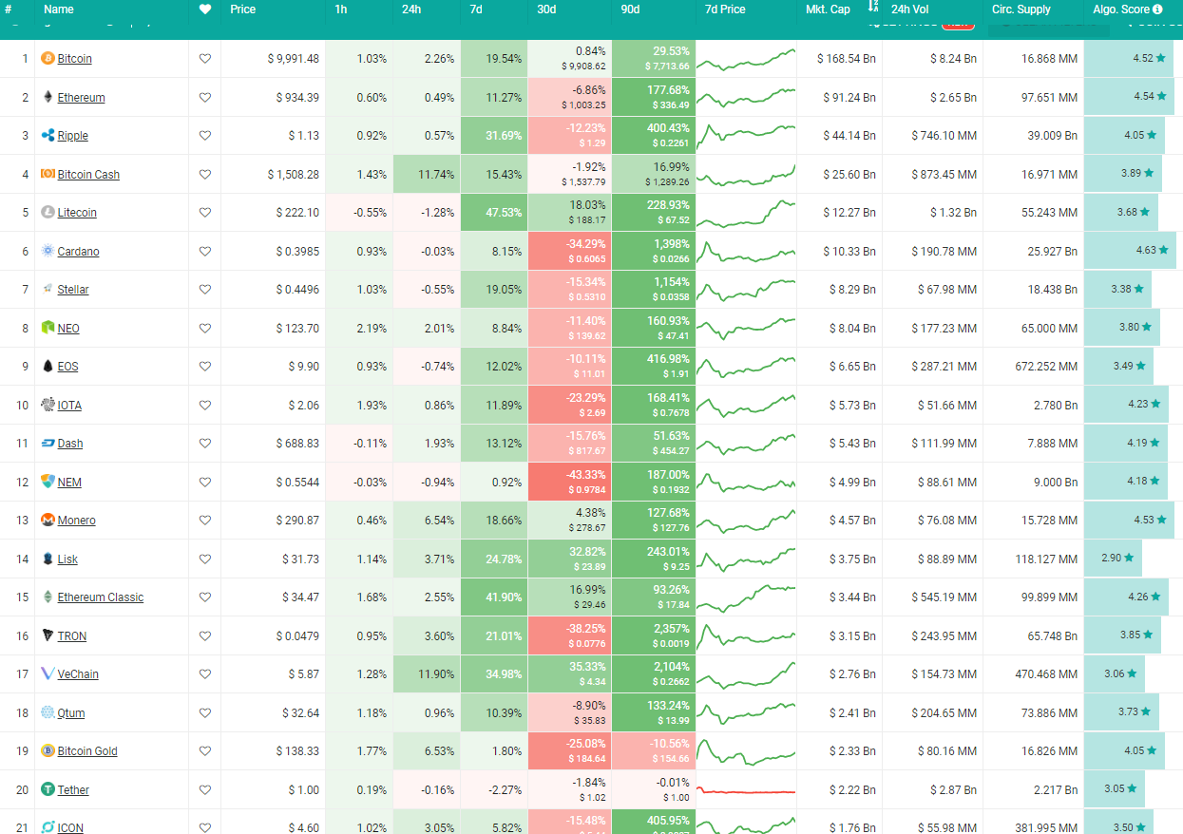Click the Lisk logo icon
1183x834 pixels.
(48, 559)
